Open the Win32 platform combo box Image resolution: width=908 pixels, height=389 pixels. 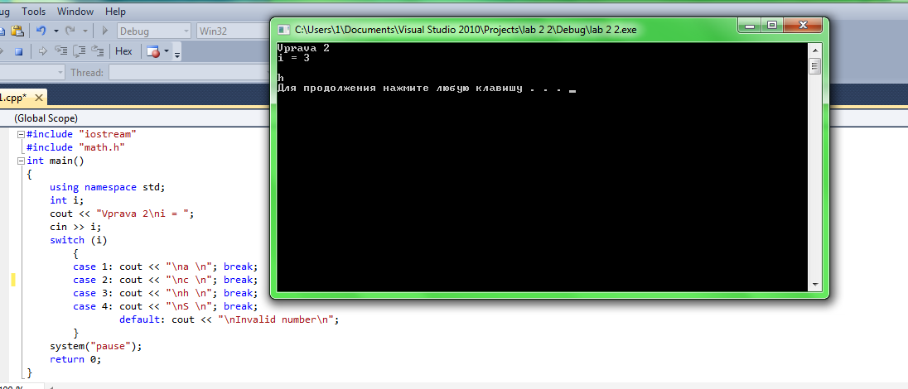click(232, 31)
